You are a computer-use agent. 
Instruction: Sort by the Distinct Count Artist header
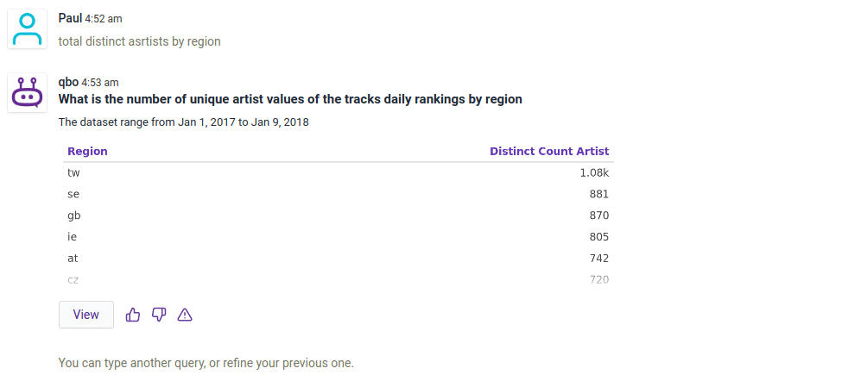(549, 151)
